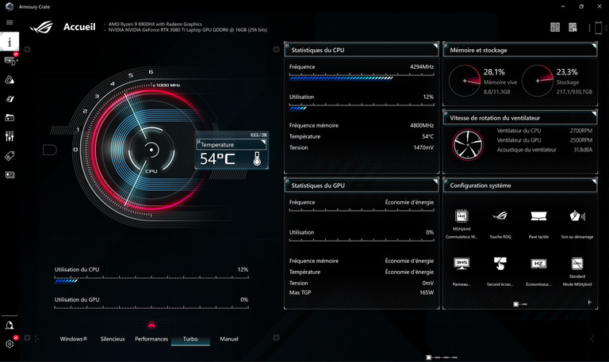Click the Statistiques du GPU panel header
609x362 pixels.
pos(362,185)
